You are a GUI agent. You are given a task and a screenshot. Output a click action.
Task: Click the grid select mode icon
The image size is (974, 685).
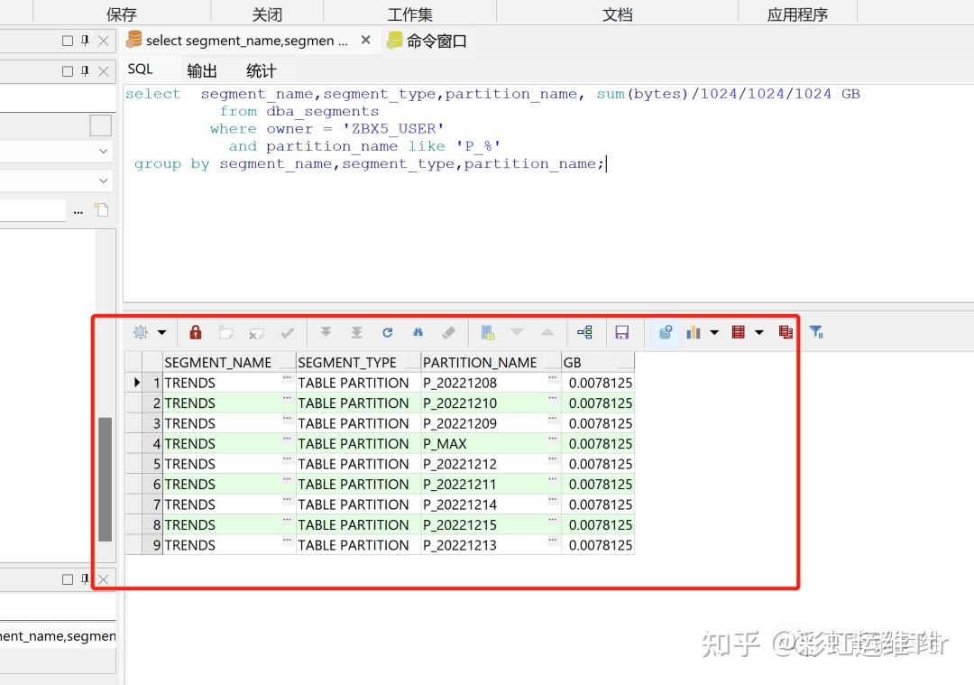(x=141, y=332)
